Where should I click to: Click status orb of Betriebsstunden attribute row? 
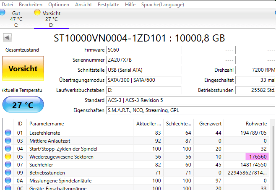8,172
